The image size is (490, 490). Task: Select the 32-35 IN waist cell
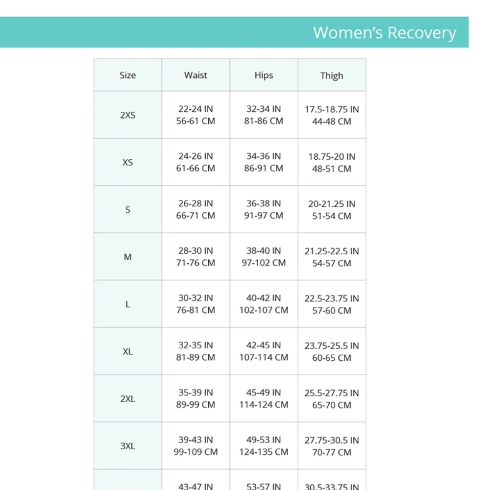coord(196,351)
